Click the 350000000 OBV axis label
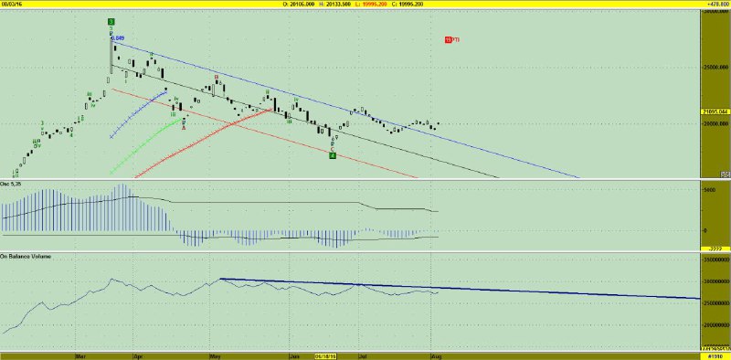731x360 pixels. pyautogui.click(x=715, y=260)
